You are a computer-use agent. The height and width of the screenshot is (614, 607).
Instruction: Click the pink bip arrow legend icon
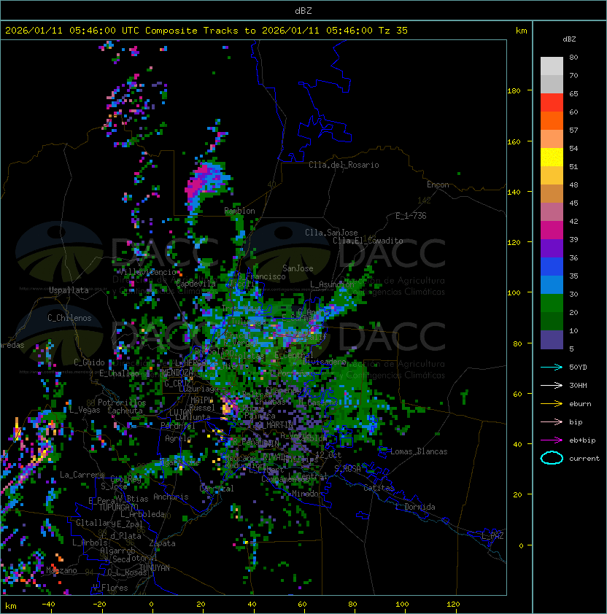552,421
